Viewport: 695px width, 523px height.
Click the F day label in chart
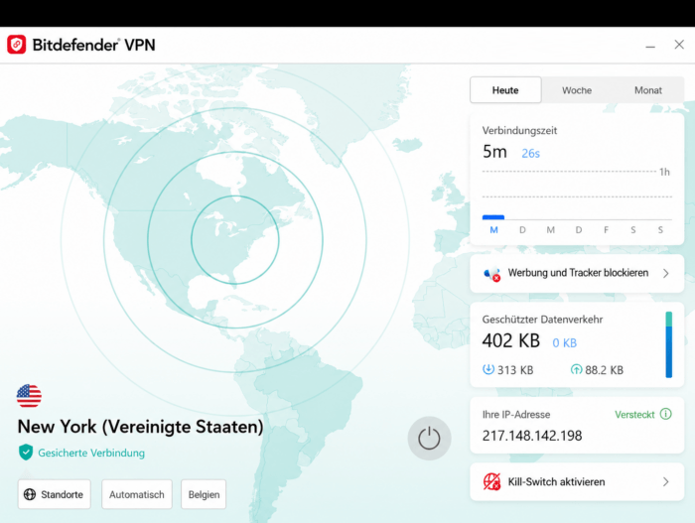(606, 230)
